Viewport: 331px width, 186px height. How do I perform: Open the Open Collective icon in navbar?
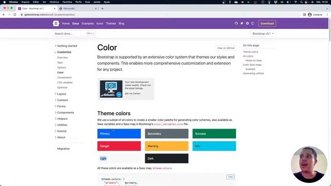(253, 23)
